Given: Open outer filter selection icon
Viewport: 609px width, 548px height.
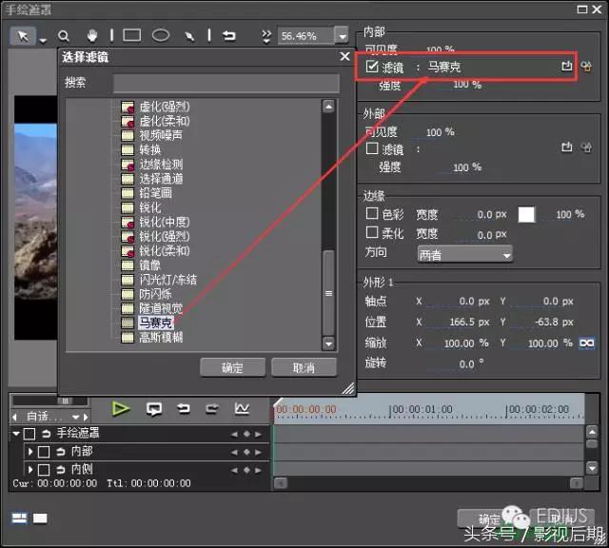Looking at the screenshot, I should [x=567, y=147].
